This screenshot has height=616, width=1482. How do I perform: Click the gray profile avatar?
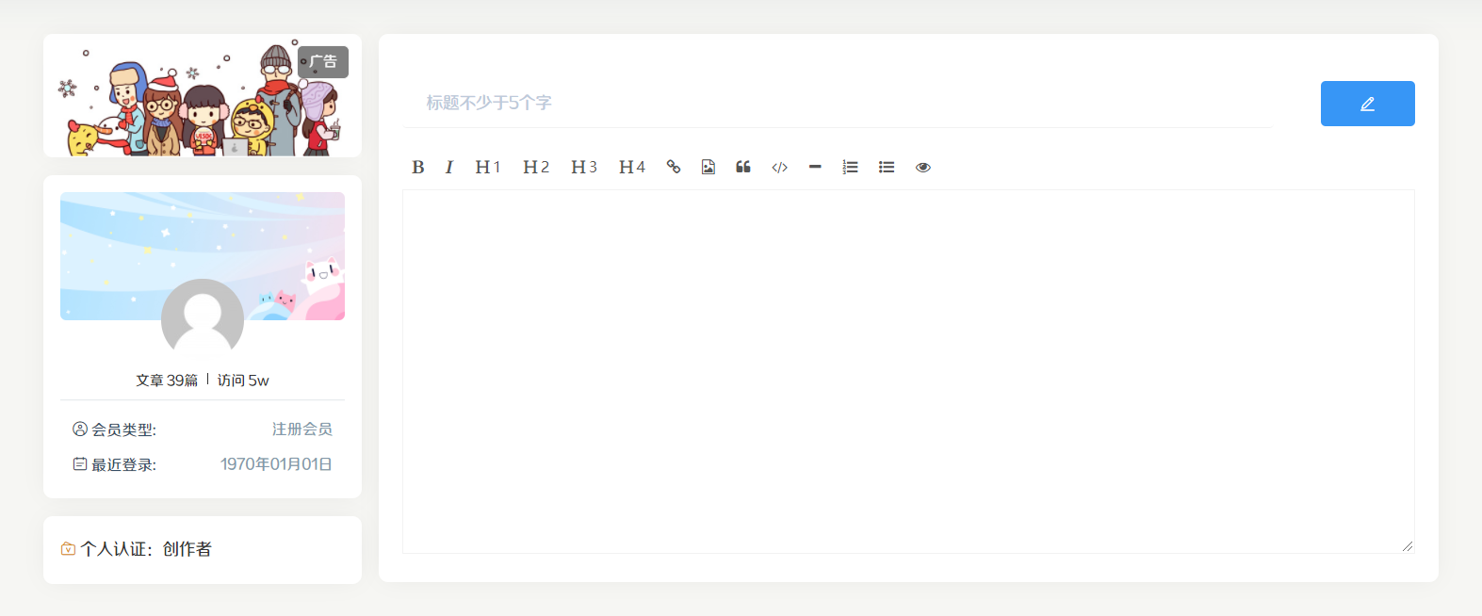point(203,319)
